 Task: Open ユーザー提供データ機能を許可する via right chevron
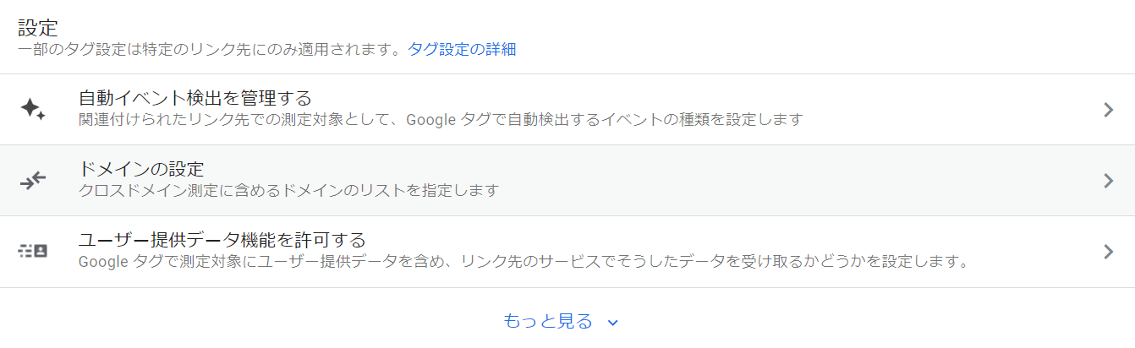1109,251
